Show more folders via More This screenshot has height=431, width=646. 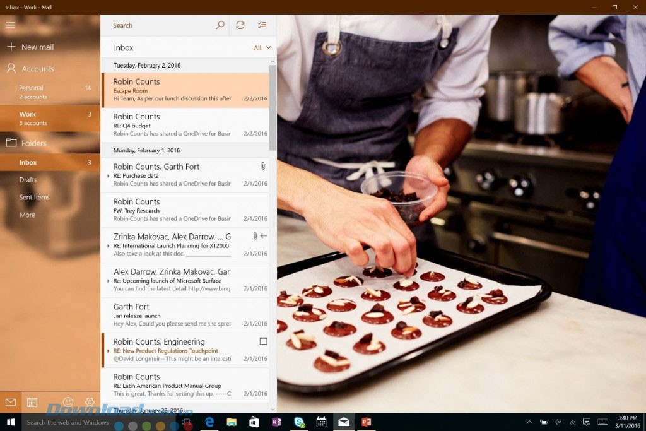28,215
